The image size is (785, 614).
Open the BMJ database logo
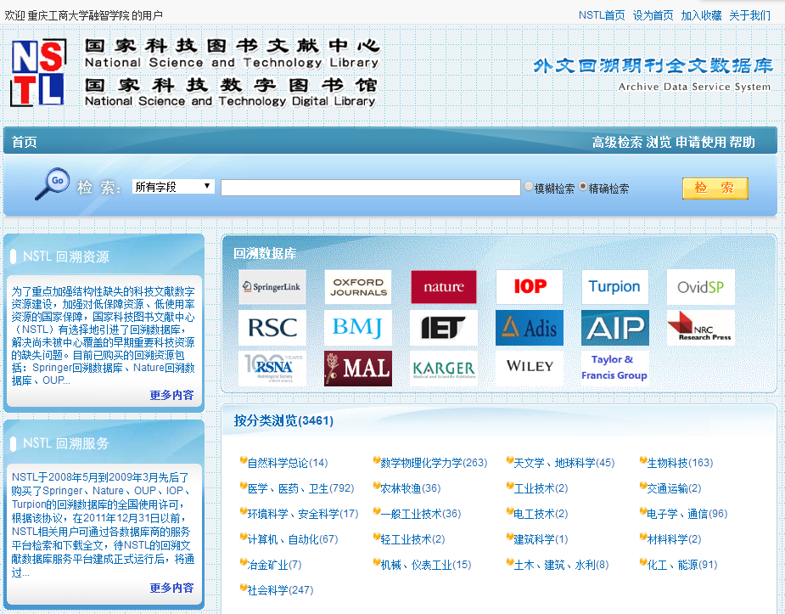click(358, 328)
